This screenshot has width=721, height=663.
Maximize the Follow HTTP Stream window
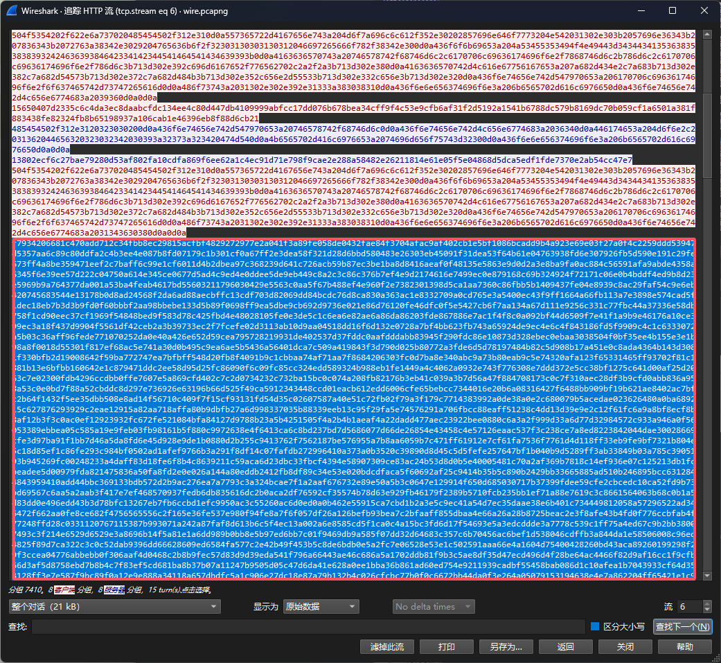coord(672,11)
